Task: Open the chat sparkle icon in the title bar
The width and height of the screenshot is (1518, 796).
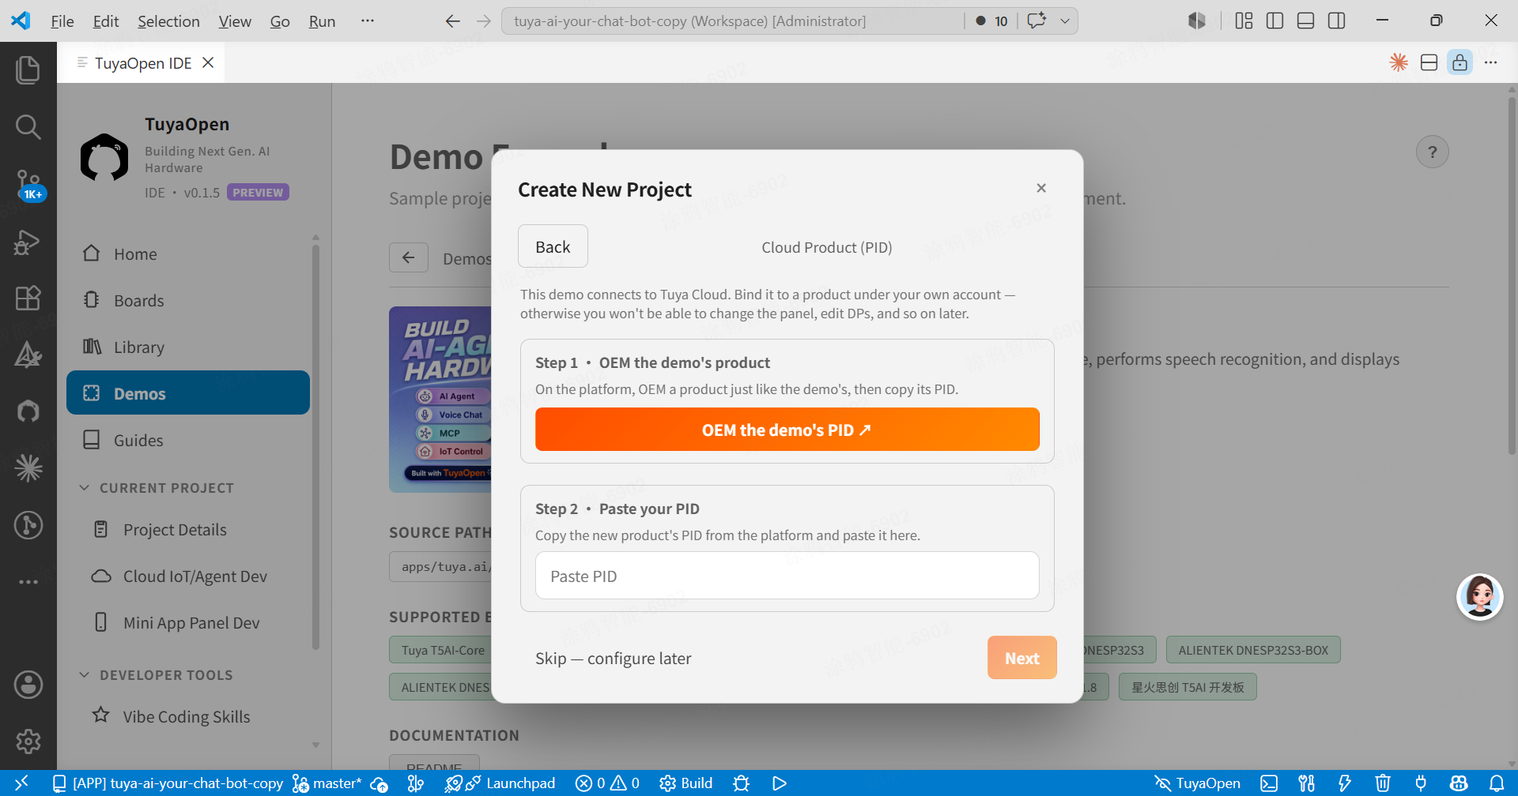Action: [x=1037, y=21]
